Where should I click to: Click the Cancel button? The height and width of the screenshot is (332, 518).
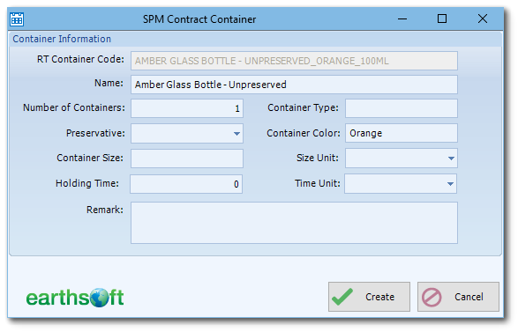(x=458, y=297)
